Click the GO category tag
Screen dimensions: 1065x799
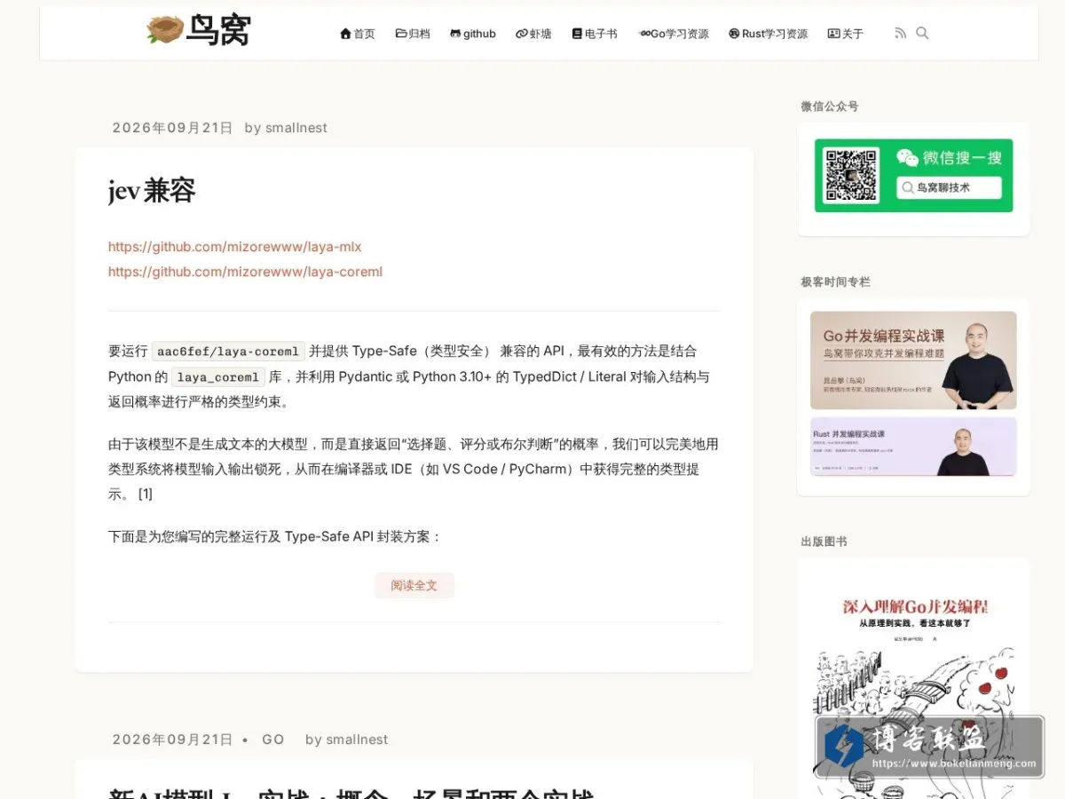pyautogui.click(x=273, y=740)
